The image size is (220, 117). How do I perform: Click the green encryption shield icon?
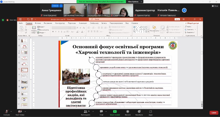click(x=3, y=20)
